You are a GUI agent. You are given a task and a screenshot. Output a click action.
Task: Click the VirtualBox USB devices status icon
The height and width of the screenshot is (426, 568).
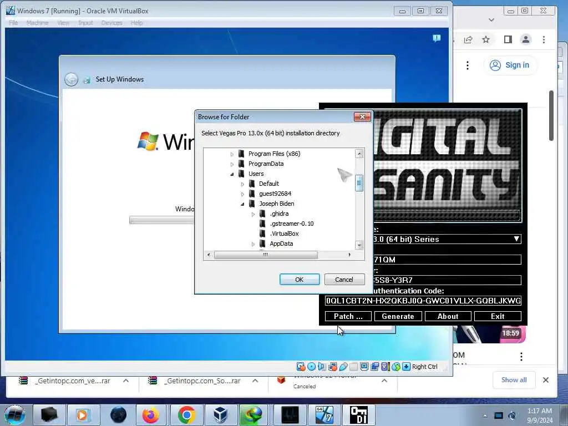coord(343,367)
